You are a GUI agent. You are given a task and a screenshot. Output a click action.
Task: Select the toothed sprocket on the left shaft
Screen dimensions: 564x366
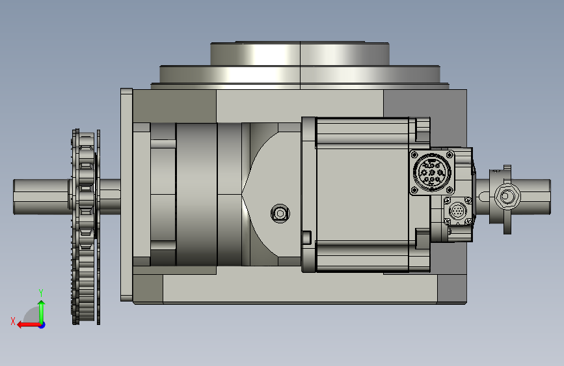click(x=86, y=227)
